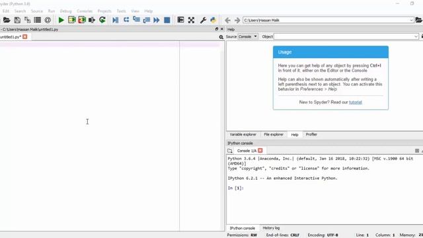Image resolution: width=423 pixels, height=238 pixels.
Task: Select the Help pane tab
Action: point(295,134)
